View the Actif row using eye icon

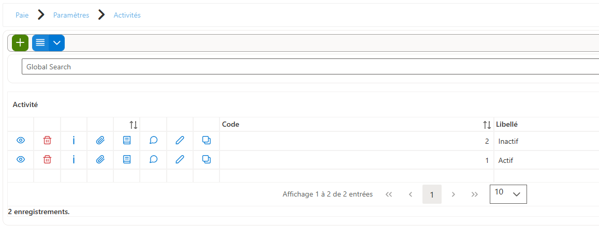(21, 160)
